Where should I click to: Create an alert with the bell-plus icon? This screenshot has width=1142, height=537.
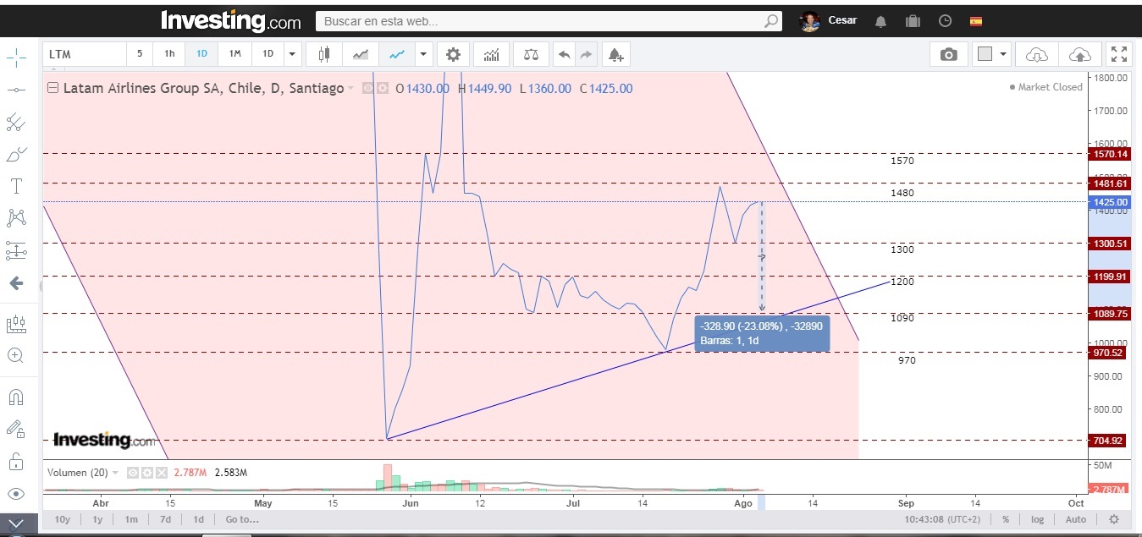615,54
